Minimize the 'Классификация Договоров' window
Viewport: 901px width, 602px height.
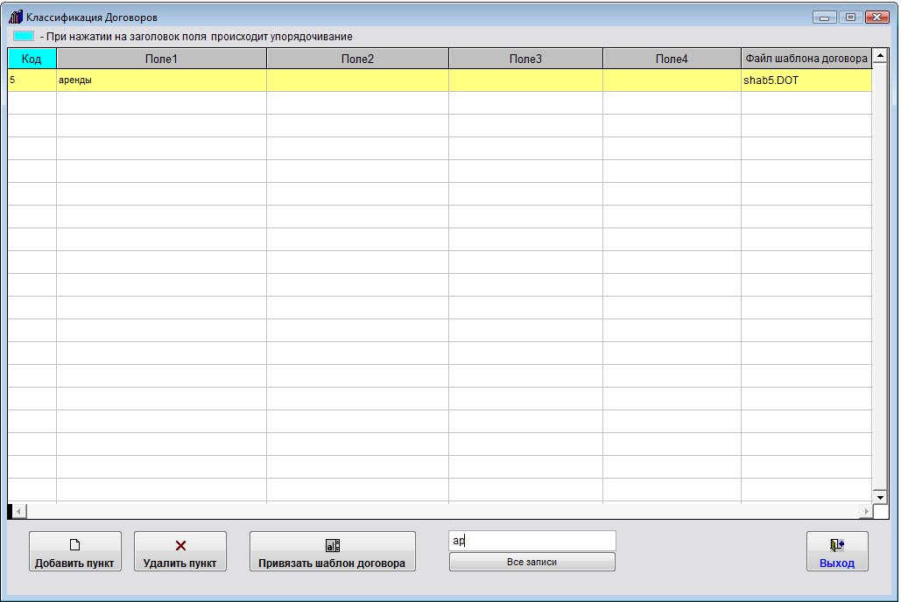[824, 17]
